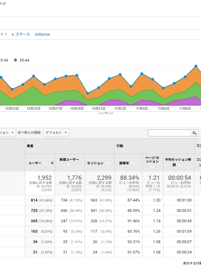The width and height of the screenshot is (201, 268).
Task: Sort table by セッション column
Action: [x=95, y=163]
